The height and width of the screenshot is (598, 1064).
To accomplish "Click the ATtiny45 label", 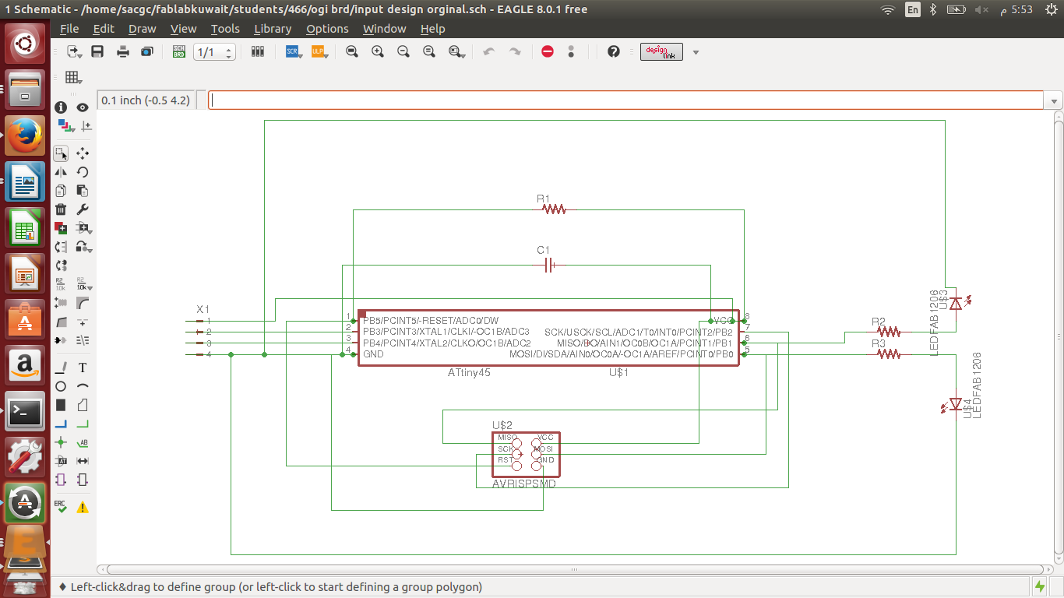I will 469,373.
